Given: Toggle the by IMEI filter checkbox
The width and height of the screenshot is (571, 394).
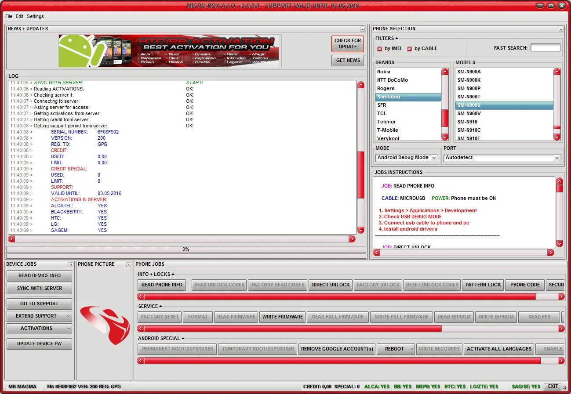Looking at the screenshot, I should 380,49.
